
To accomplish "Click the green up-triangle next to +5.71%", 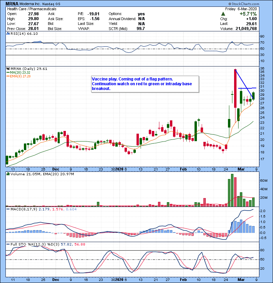I will click(x=223, y=14).
